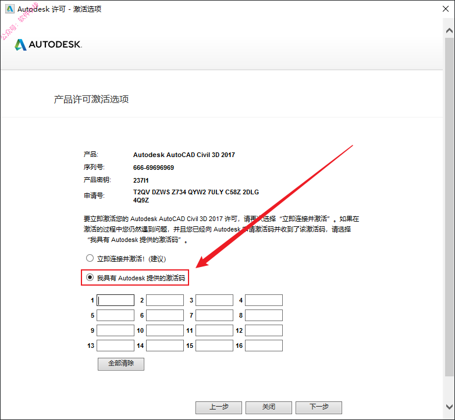Image resolution: width=455 pixels, height=420 pixels.
Task: Click activation code field 10
Action: (x=165, y=330)
